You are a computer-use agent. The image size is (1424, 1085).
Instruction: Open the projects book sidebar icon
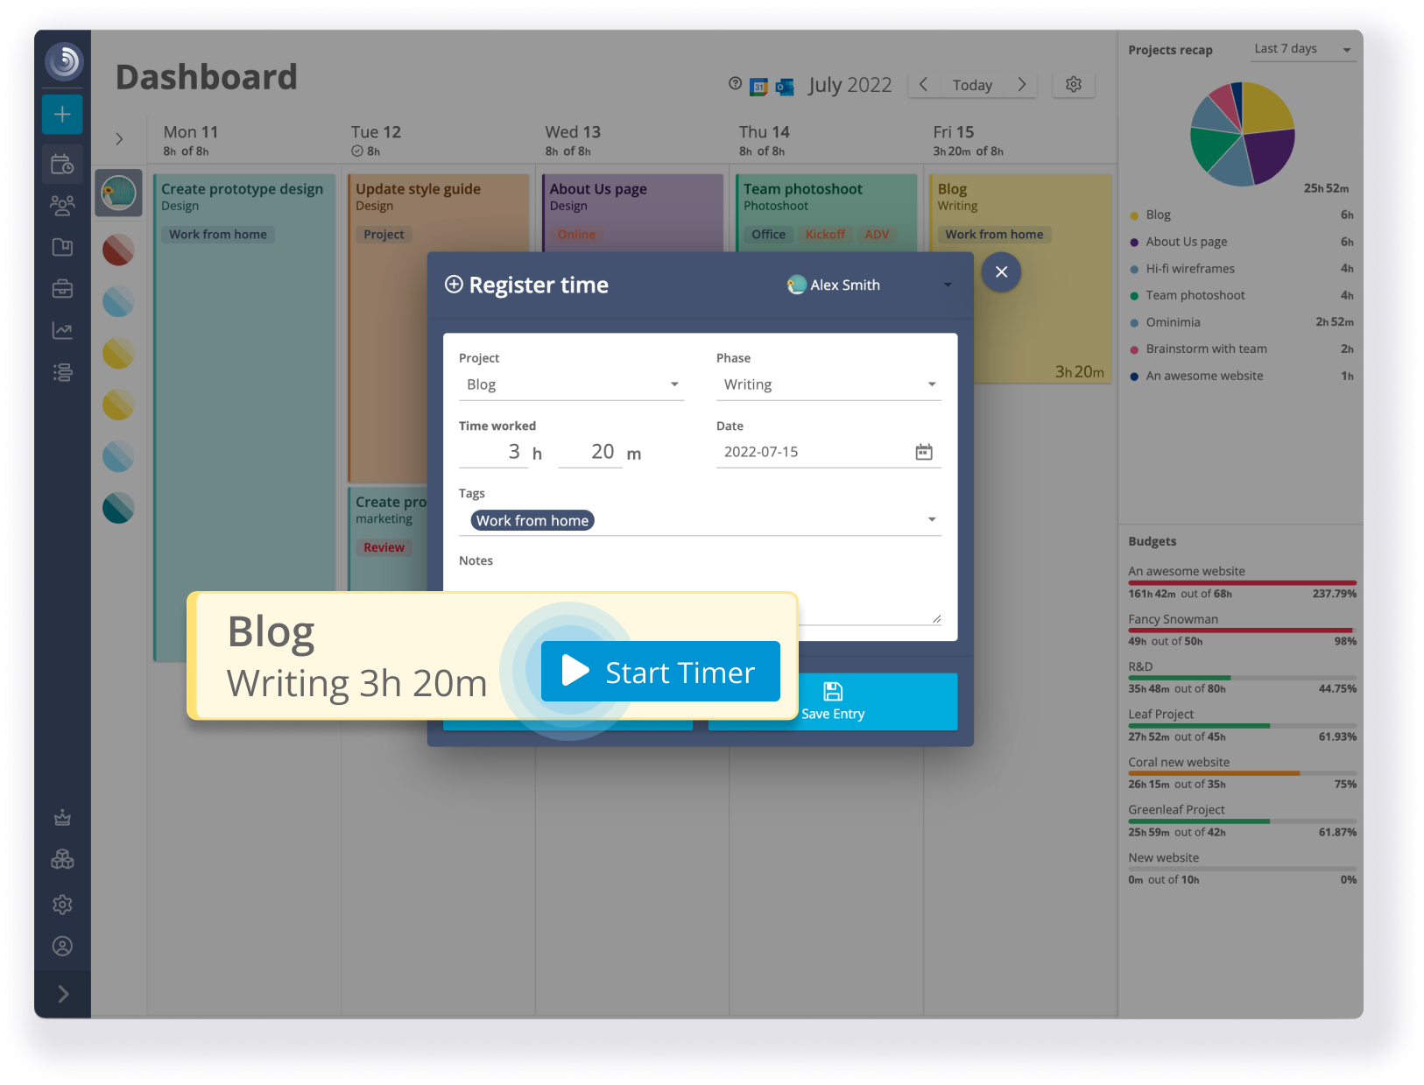pyautogui.click(x=62, y=247)
